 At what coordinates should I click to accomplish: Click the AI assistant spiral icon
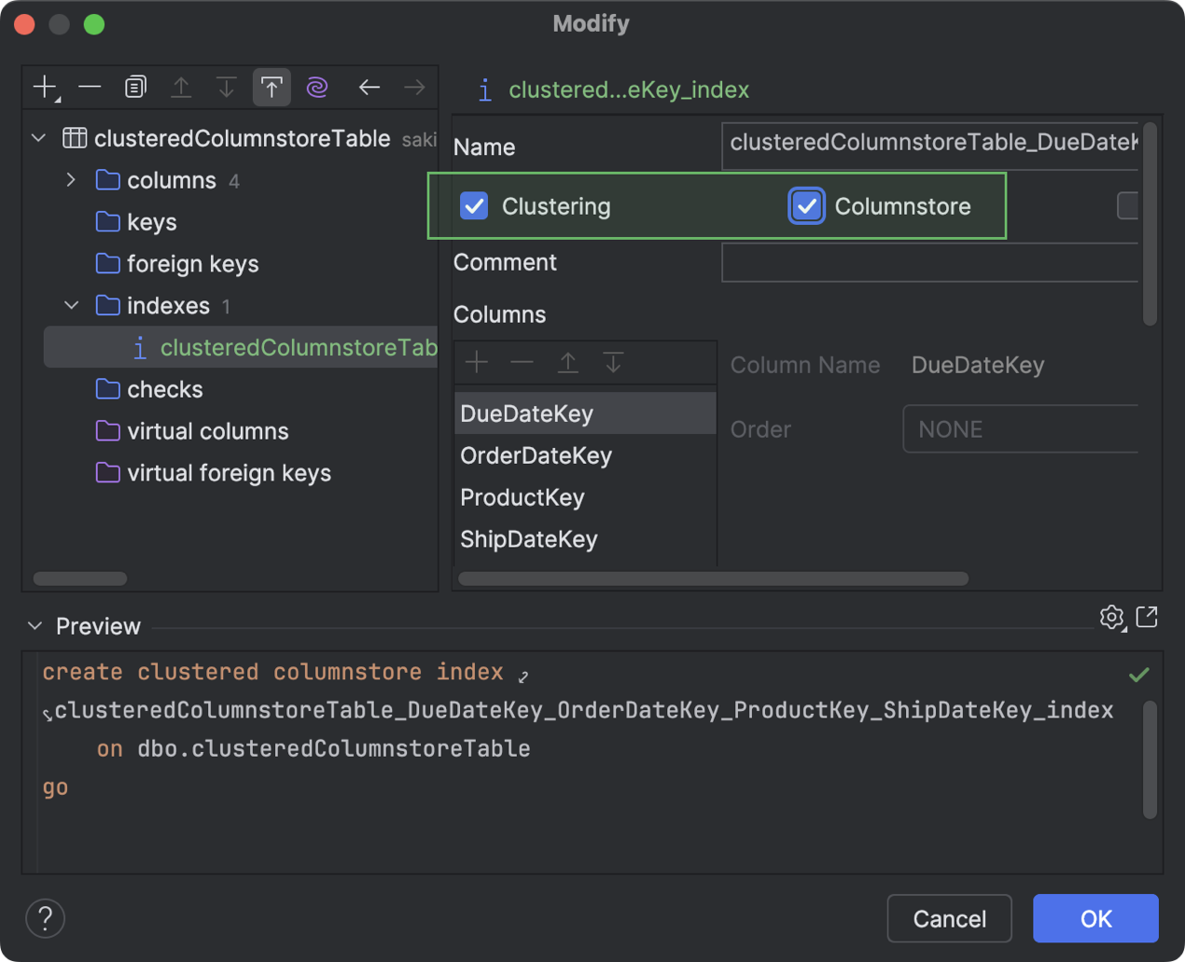click(x=317, y=88)
